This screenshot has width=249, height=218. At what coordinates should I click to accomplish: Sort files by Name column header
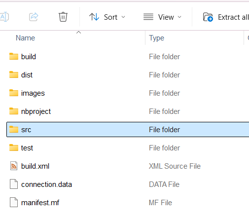coord(25,38)
